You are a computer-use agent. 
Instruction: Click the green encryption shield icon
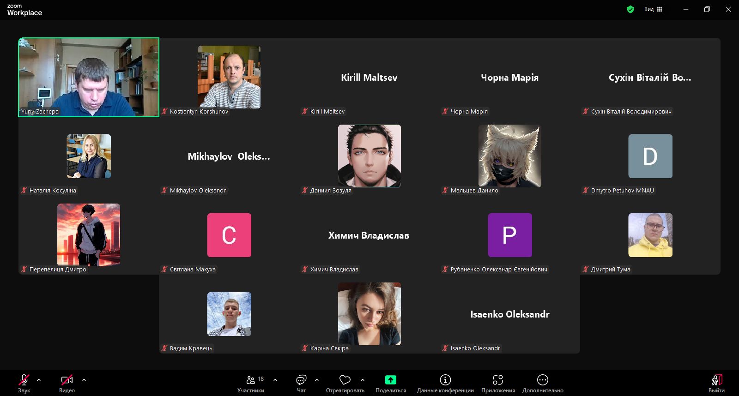(630, 9)
